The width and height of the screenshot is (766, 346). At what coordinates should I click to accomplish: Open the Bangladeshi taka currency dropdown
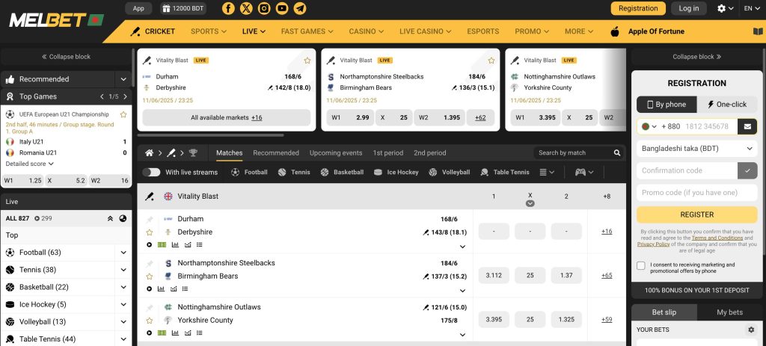coord(697,149)
